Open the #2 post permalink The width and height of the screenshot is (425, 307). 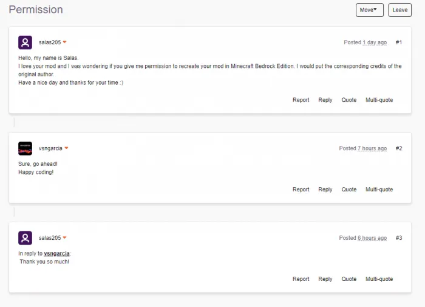(x=399, y=148)
